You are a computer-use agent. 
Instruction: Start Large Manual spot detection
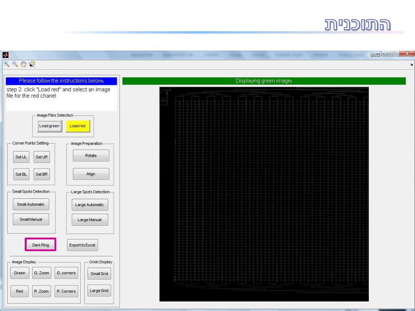click(x=90, y=220)
